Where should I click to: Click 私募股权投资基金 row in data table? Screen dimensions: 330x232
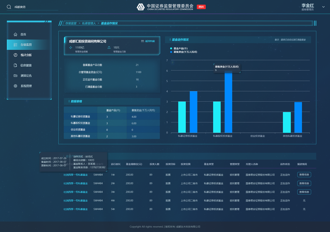tap(112, 123)
